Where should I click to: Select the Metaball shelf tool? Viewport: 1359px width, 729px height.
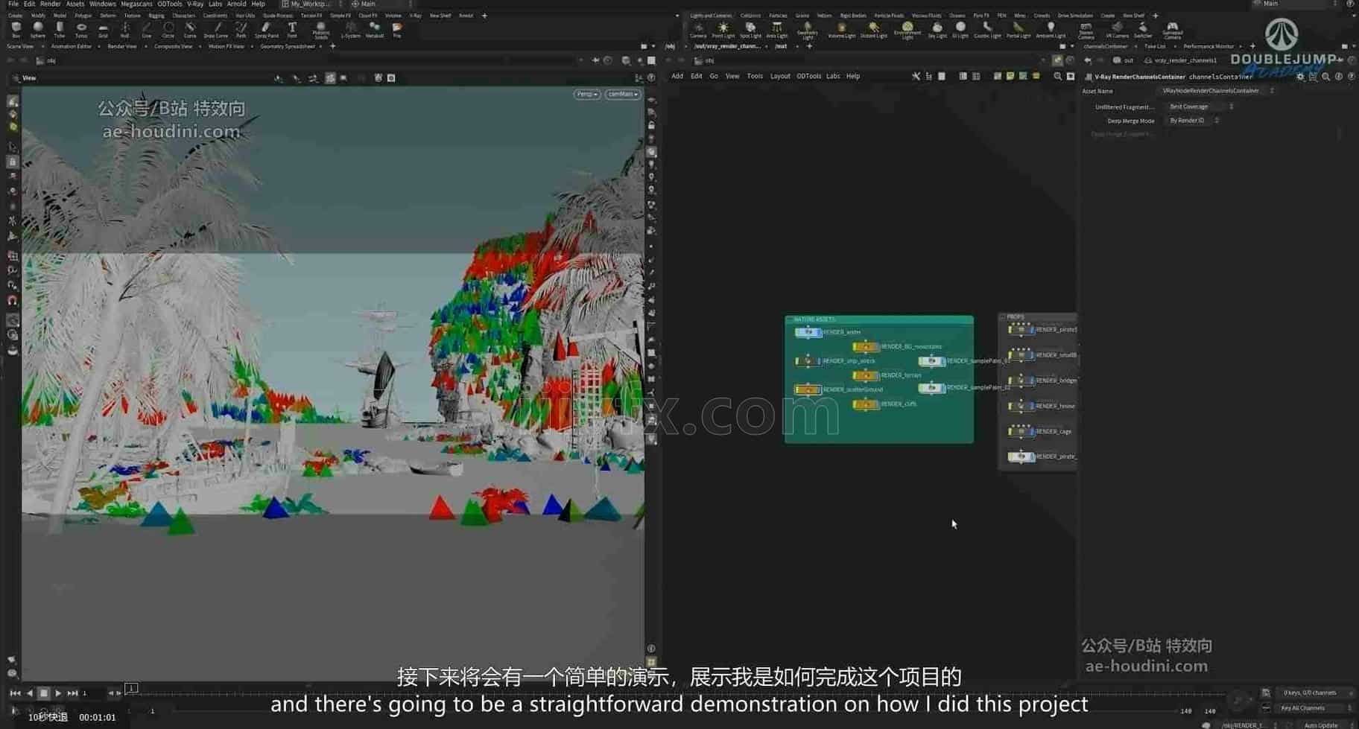pos(375,29)
